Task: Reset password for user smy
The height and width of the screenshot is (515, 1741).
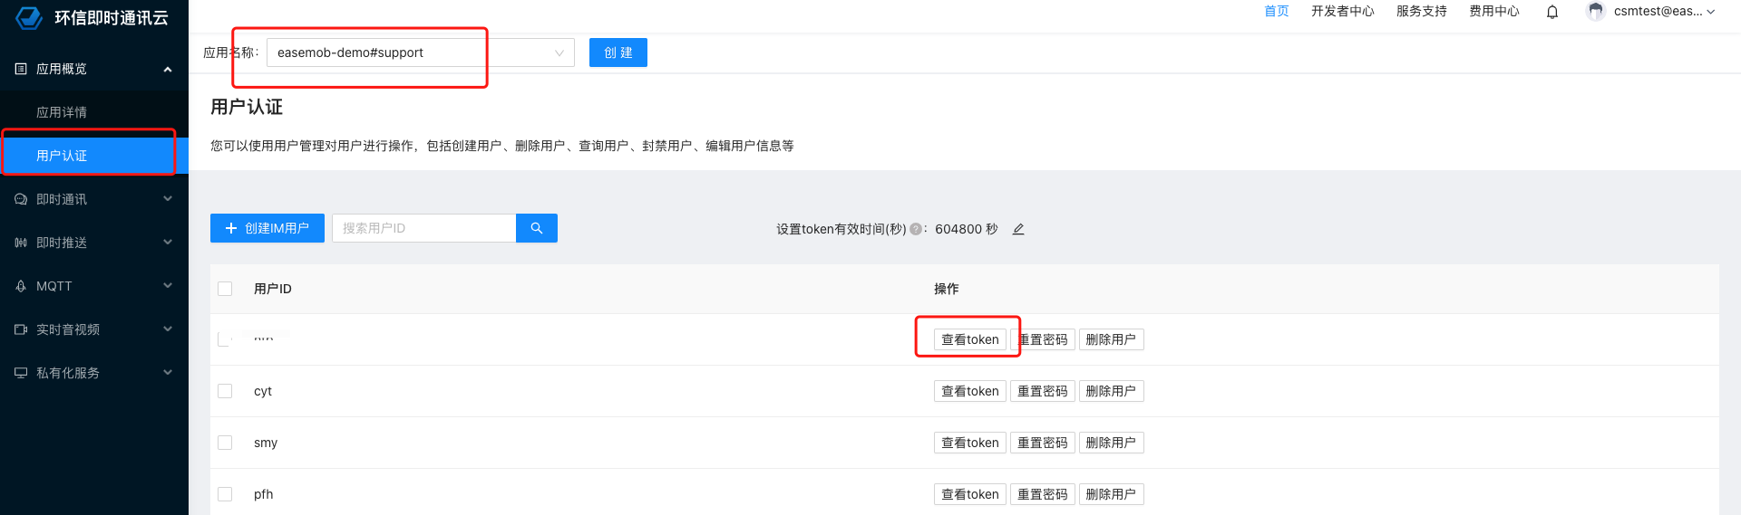Action: [x=1043, y=443]
